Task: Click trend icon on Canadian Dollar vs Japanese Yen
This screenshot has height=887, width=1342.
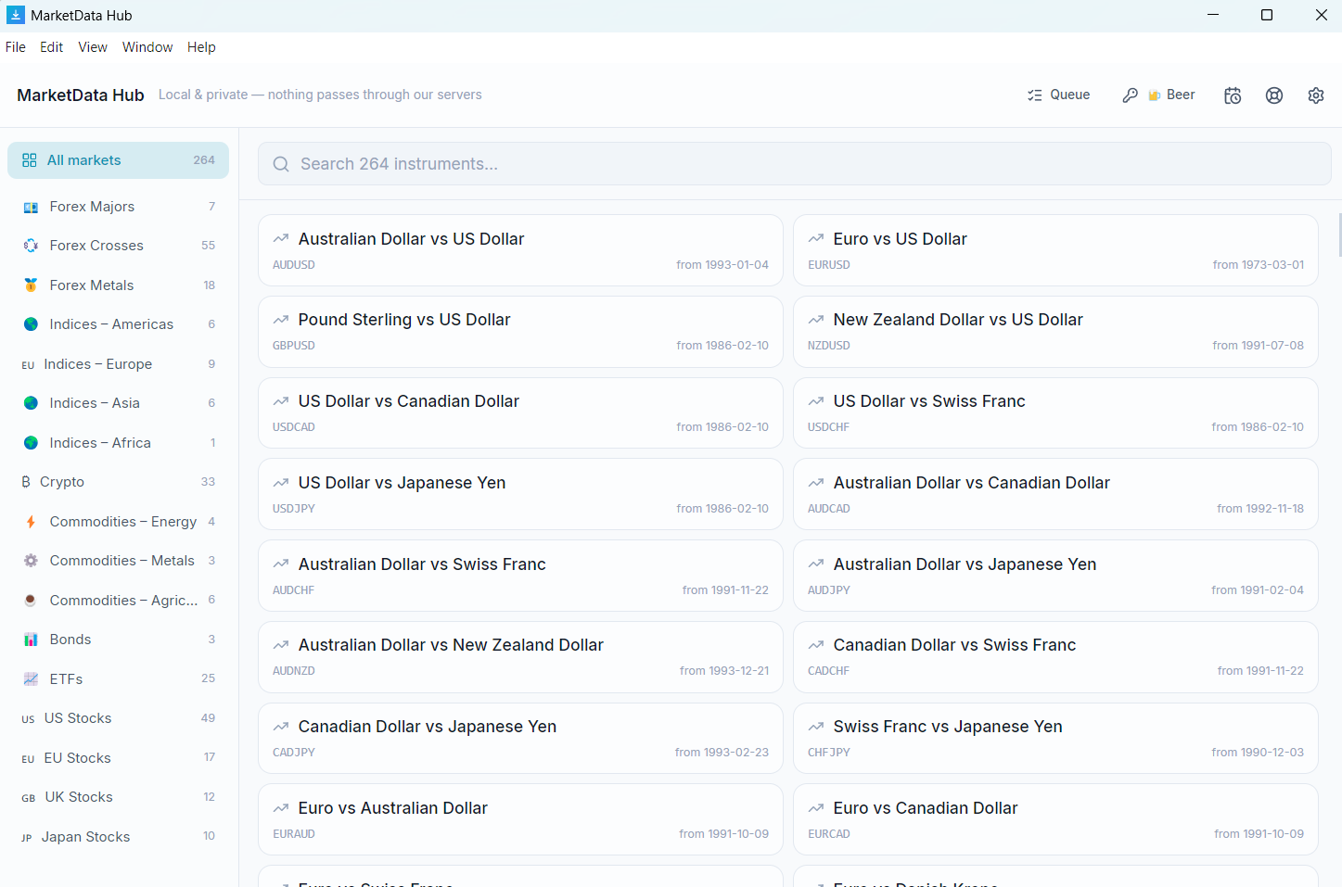Action: tap(281, 727)
